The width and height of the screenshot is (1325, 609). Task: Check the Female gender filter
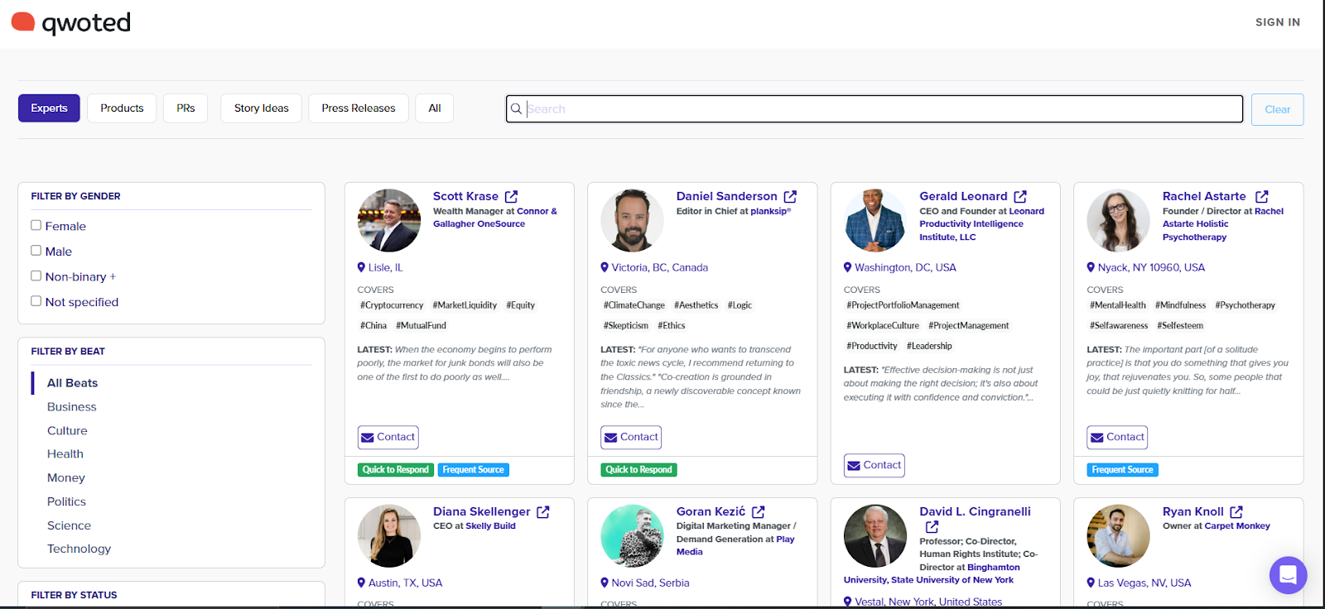(36, 225)
